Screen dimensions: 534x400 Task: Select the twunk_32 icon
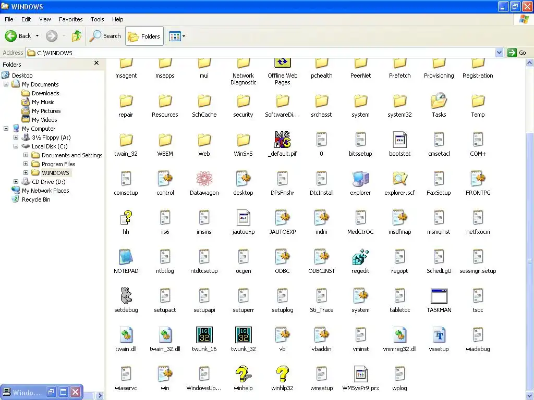click(x=243, y=335)
